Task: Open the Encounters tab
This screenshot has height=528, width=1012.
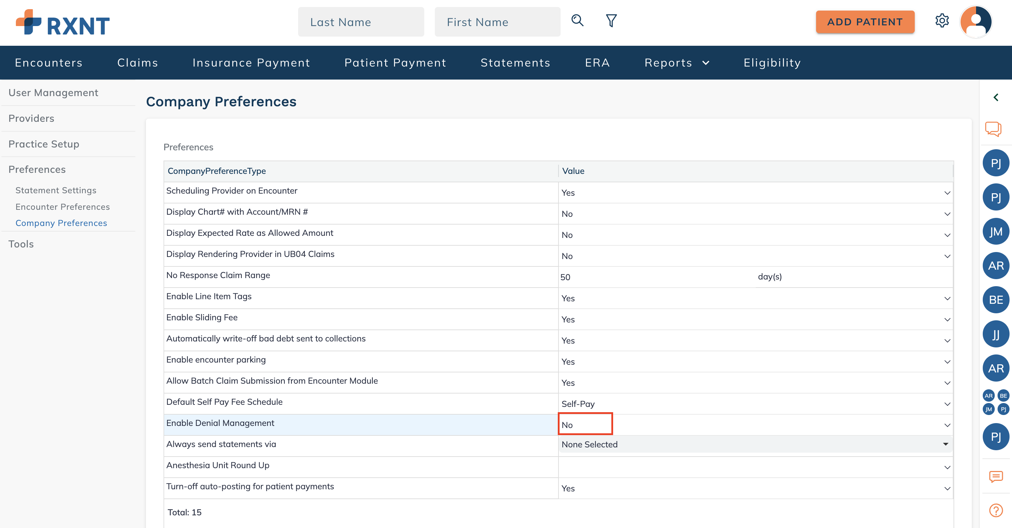Action: point(49,63)
